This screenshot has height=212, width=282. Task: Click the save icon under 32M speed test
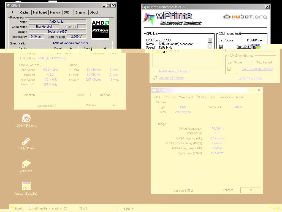[221, 47]
